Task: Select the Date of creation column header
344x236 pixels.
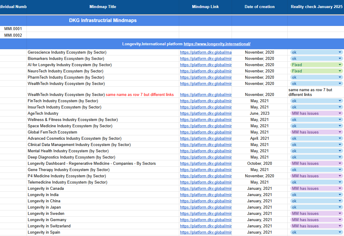Action: [x=259, y=7]
